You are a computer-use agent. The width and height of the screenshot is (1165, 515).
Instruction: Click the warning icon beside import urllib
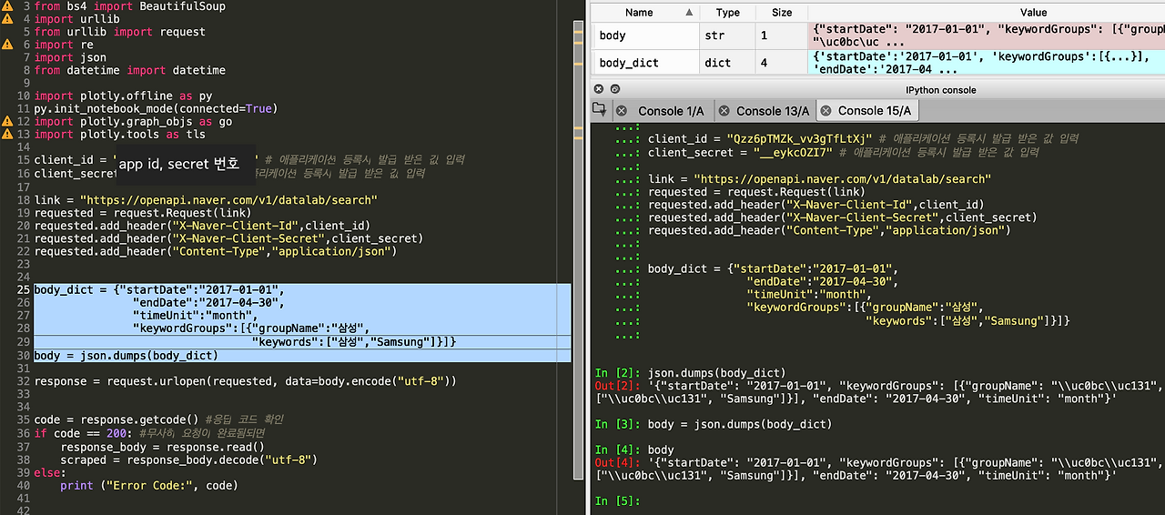7,19
